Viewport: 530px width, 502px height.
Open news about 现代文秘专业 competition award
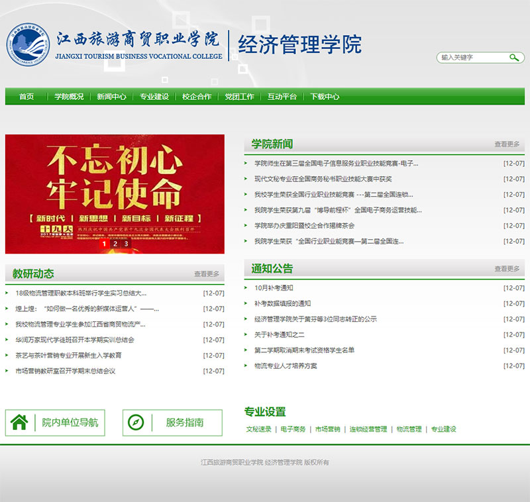point(323,179)
